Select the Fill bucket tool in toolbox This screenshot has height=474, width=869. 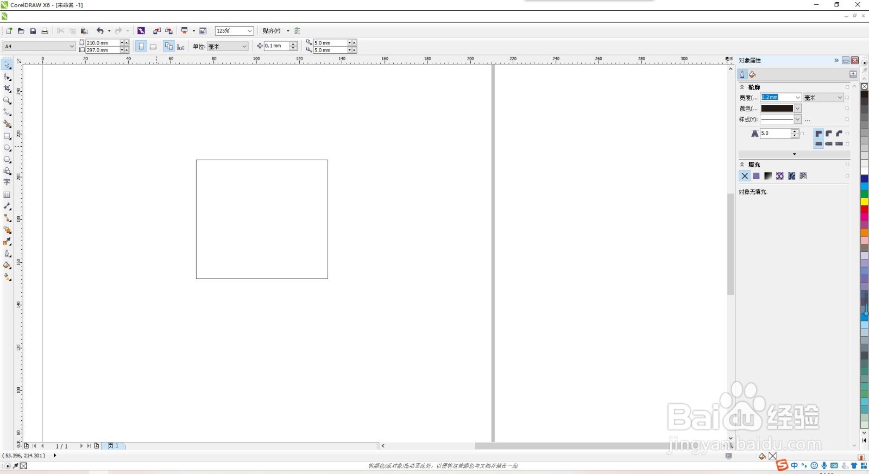pyautogui.click(x=7, y=266)
